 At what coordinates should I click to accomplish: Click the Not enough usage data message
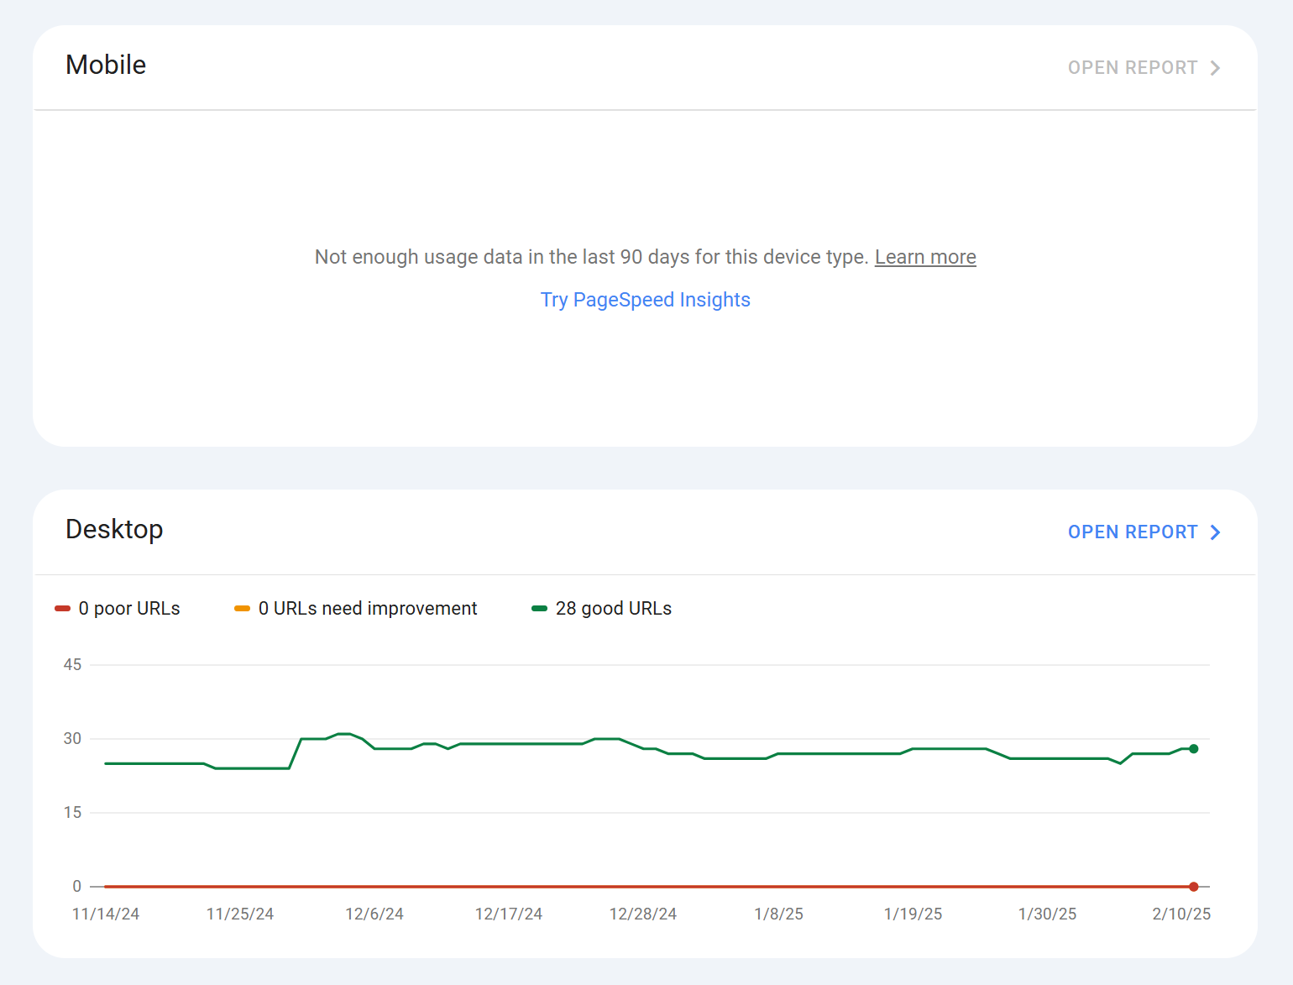[591, 257]
